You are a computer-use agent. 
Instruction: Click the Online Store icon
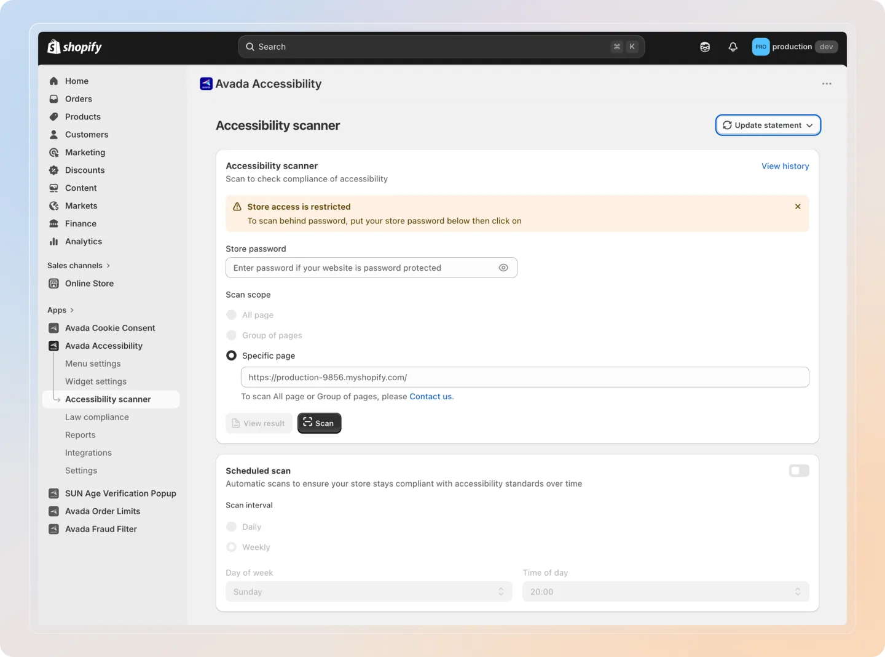point(53,284)
